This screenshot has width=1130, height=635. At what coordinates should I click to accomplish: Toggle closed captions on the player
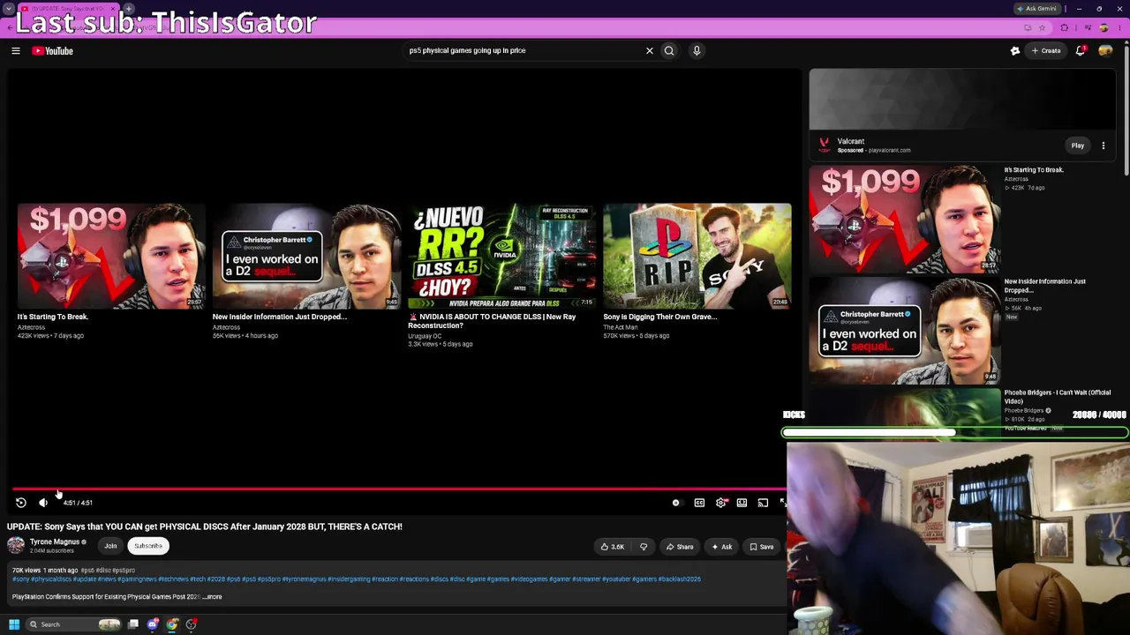(x=699, y=503)
